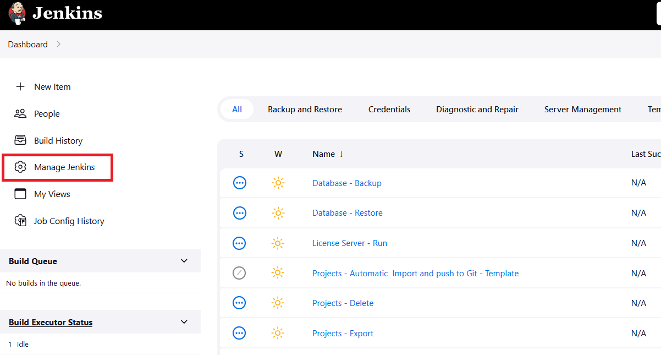Viewport: 661px width, 355px height.
Task: Click the Jenkins butler logo icon
Action: click(x=16, y=13)
